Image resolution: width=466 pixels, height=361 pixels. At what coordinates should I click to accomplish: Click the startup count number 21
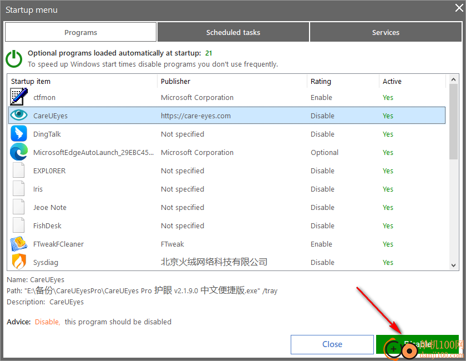(x=209, y=53)
